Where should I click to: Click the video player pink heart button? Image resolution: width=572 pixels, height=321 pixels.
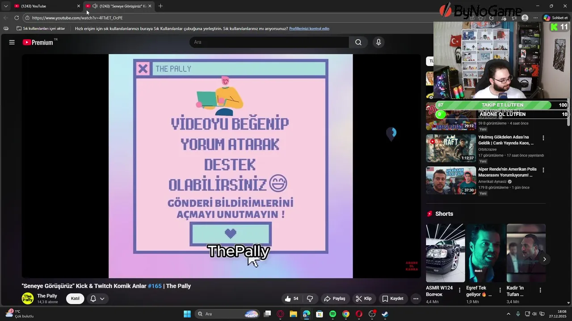[230, 234]
